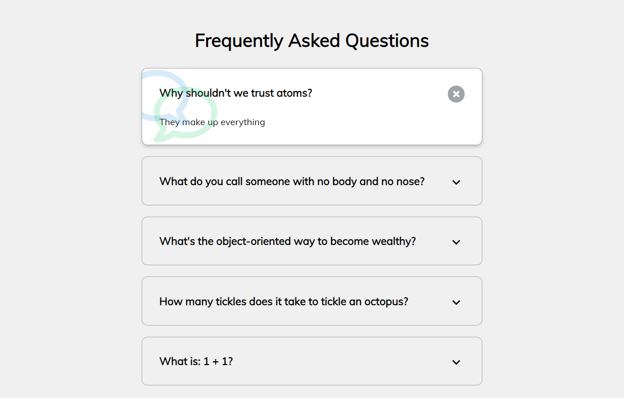
Task: Click the "Frequently Asked Questions" heading
Action: [312, 41]
